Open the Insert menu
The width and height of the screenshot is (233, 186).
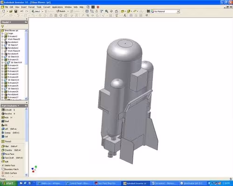click(x=24, y=7)
